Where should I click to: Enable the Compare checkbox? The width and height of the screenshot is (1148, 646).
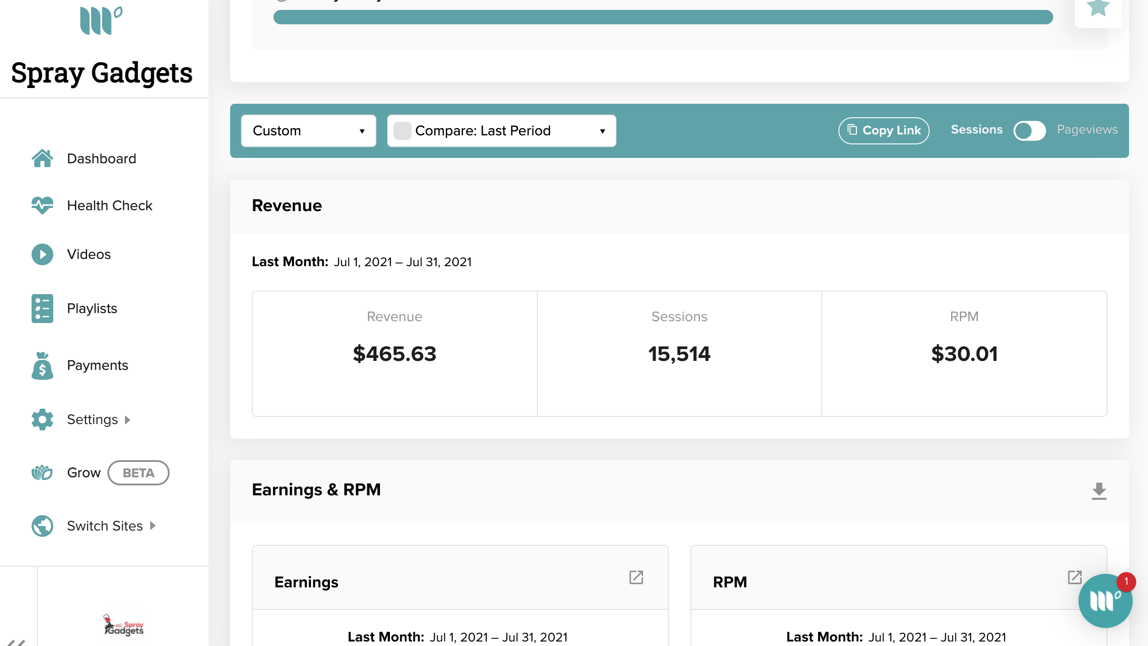coord(402,131)
